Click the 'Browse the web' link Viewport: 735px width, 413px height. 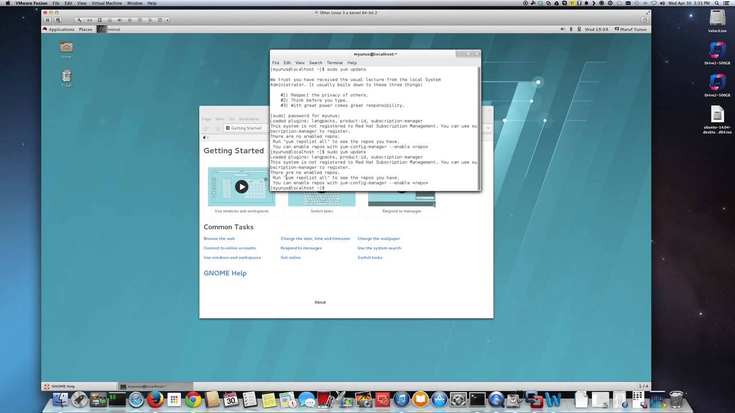[219, 239]
